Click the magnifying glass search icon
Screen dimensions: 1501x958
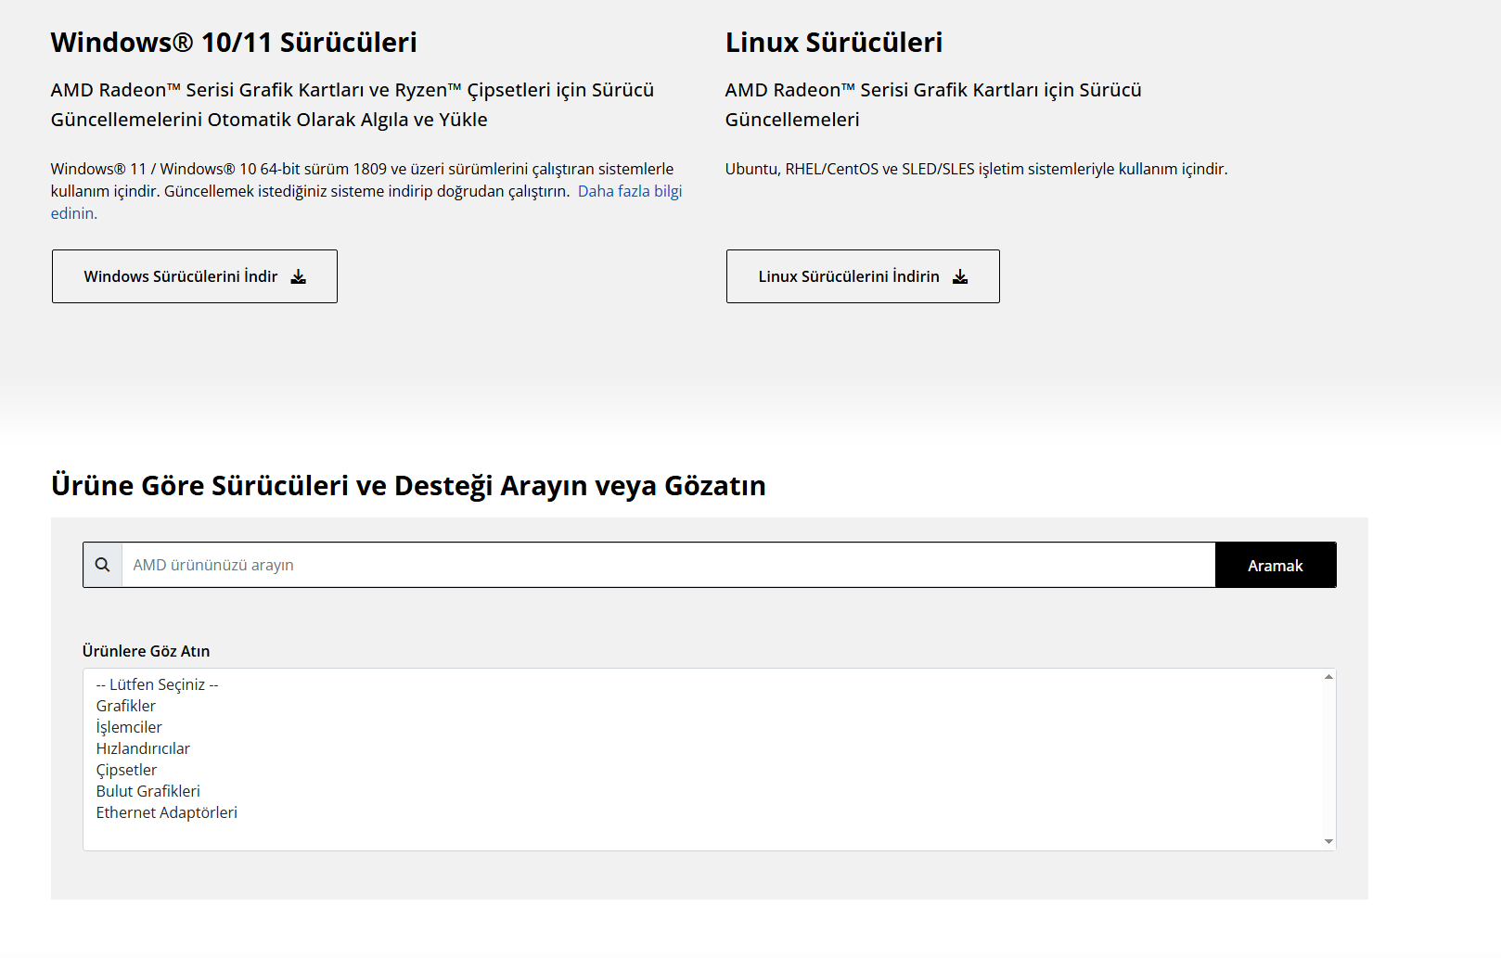103,565
